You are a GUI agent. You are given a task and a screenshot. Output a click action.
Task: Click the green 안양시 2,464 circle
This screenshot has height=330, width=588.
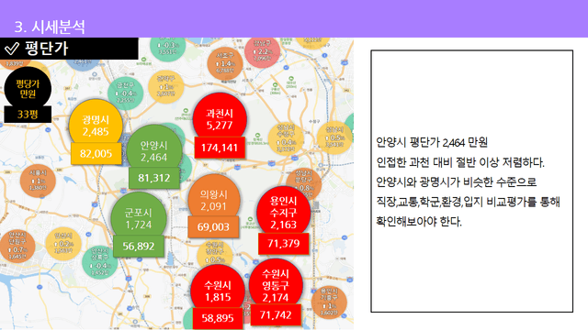[x=154, y=150]
